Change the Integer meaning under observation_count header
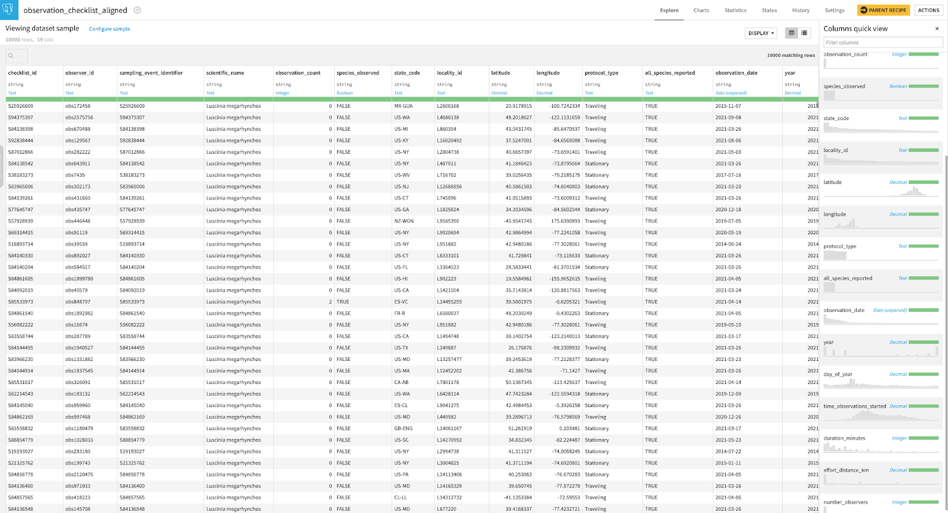The image size is (948, 513). coord(283,93)
